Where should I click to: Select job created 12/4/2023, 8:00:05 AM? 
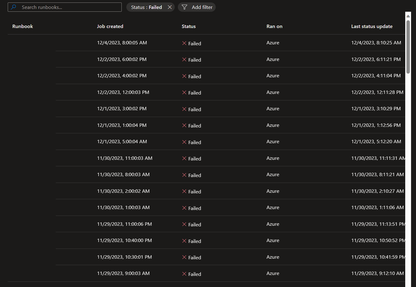point(122,43)
